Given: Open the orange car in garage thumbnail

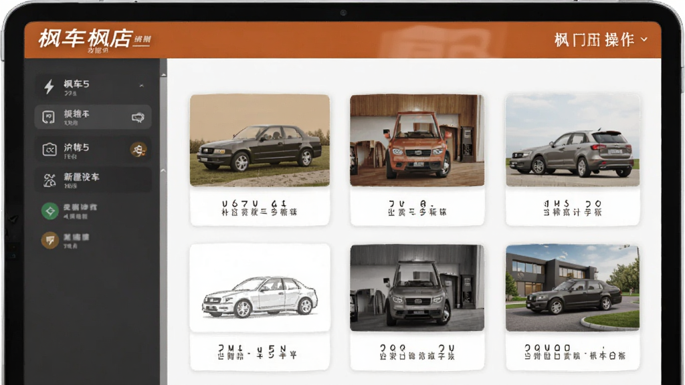Looking at the screenshot, I should 417,140.
